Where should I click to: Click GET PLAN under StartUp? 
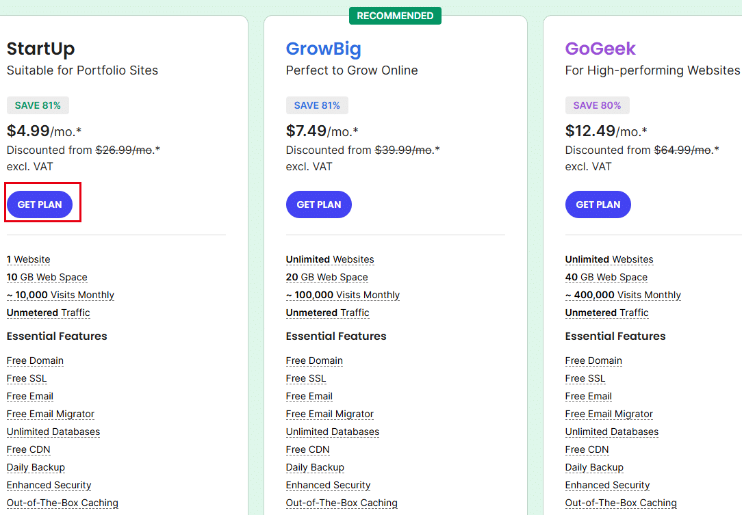click(x=40, y=204)
